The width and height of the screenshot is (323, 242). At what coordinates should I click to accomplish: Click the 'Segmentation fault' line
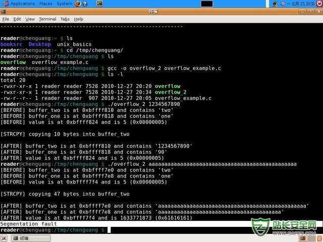pyautogui.click(x=29, y=224)
